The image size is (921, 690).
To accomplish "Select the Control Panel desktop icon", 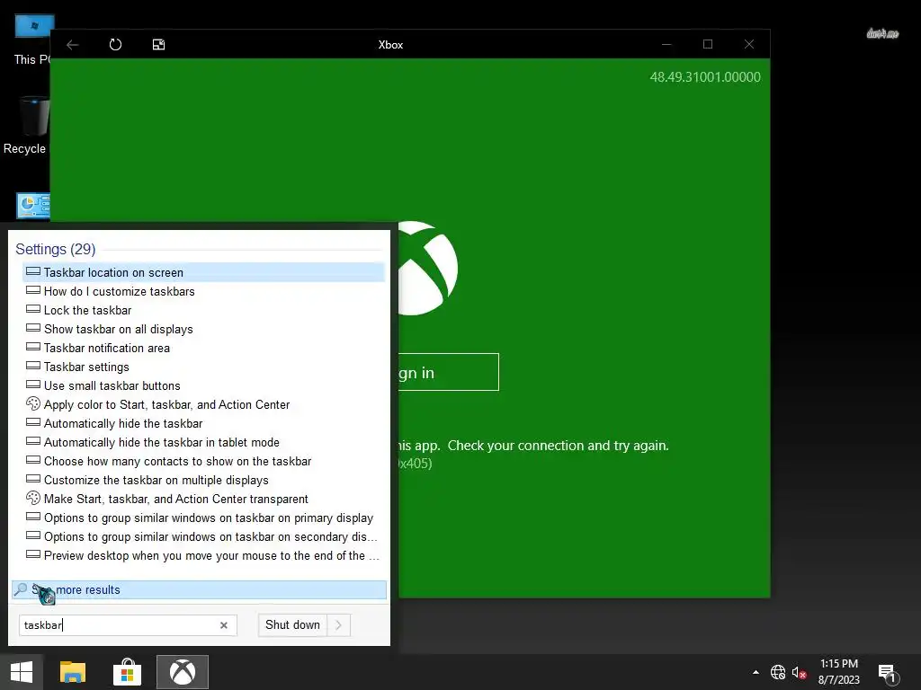I will 33,206.
